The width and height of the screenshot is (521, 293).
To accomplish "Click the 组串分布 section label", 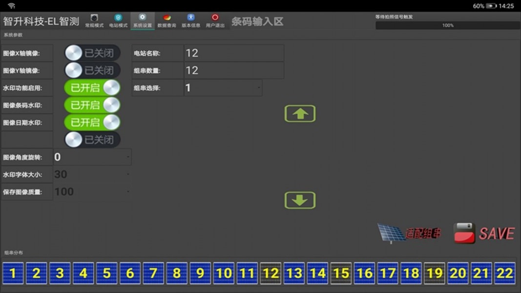I will 13,252.
